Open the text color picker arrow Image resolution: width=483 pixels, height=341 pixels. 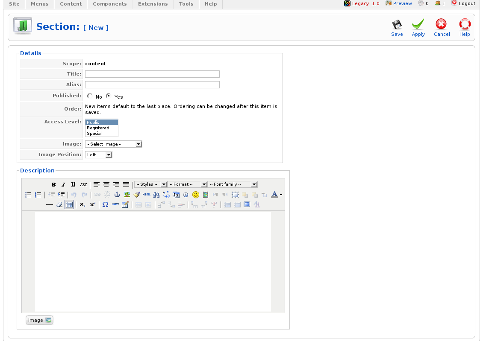coord(281,195)
